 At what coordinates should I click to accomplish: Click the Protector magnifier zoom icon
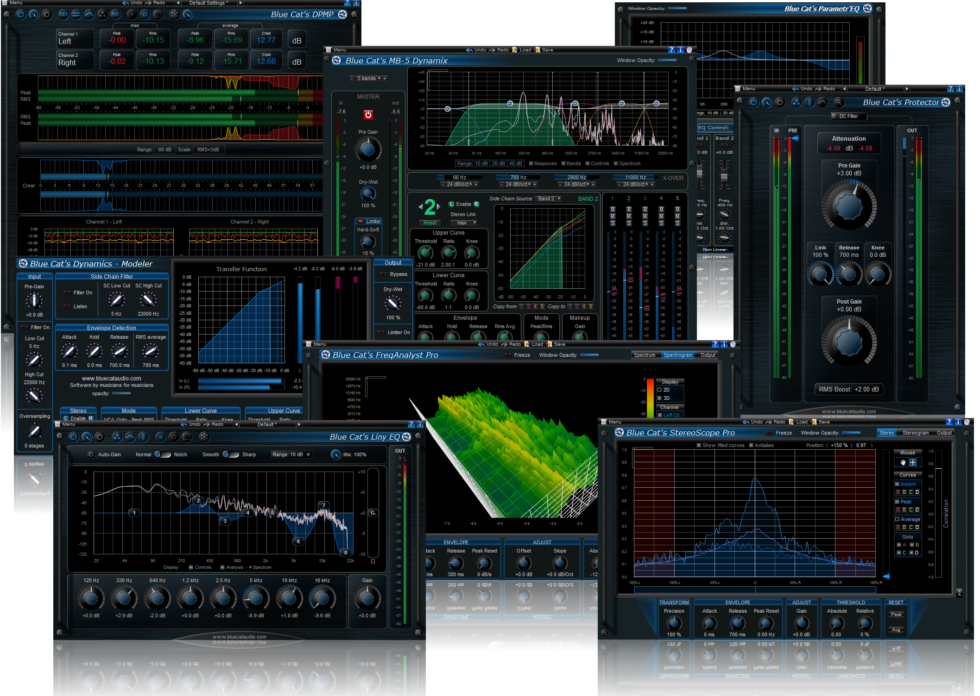click(838, 102)
